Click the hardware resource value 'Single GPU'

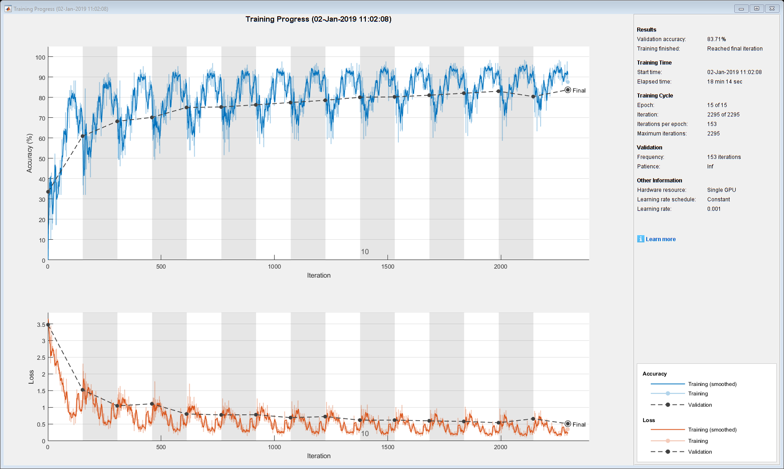(722, 190)
